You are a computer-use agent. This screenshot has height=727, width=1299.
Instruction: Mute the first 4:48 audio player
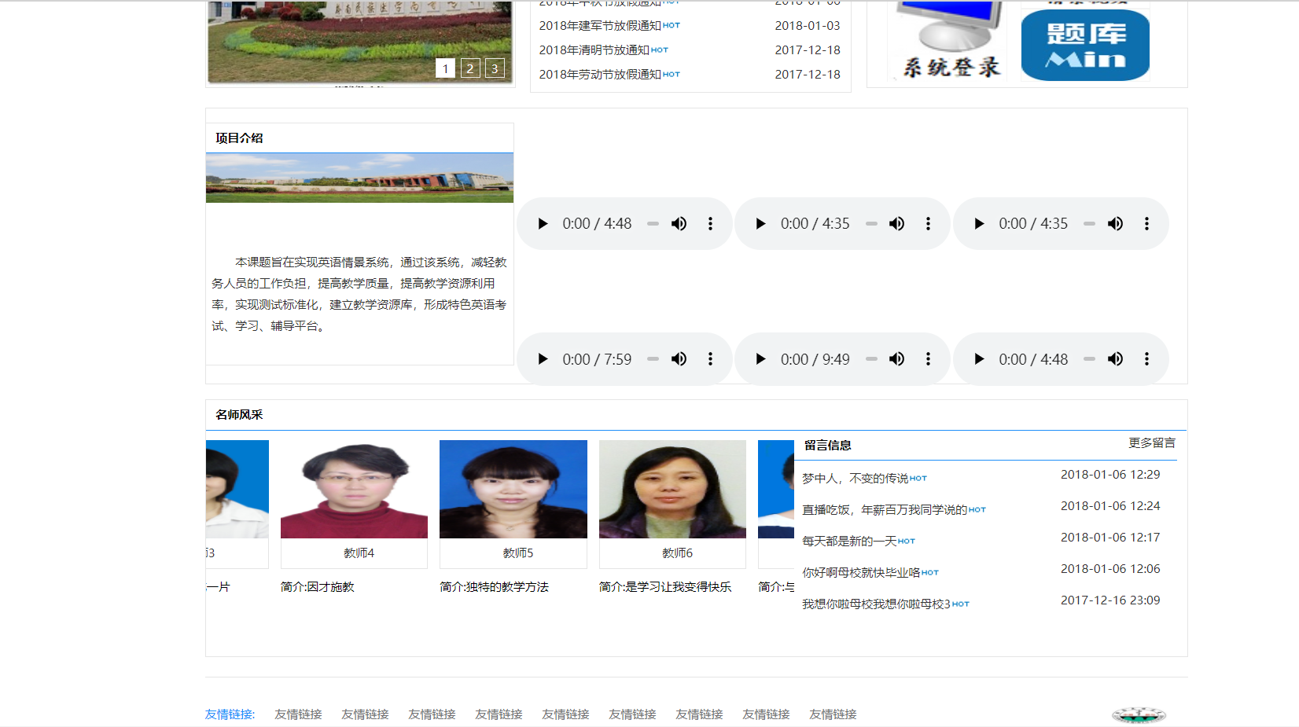click(679, 223)
